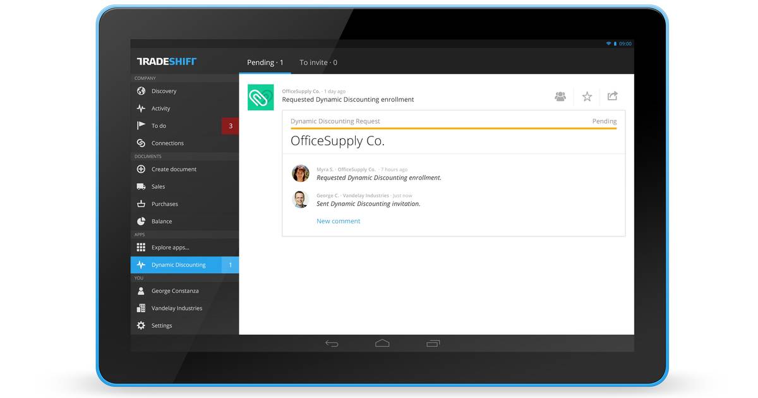Open Settings gear icon
This screenshot has width=758, height=398.
pyautogui.click(x=141, y=325)
